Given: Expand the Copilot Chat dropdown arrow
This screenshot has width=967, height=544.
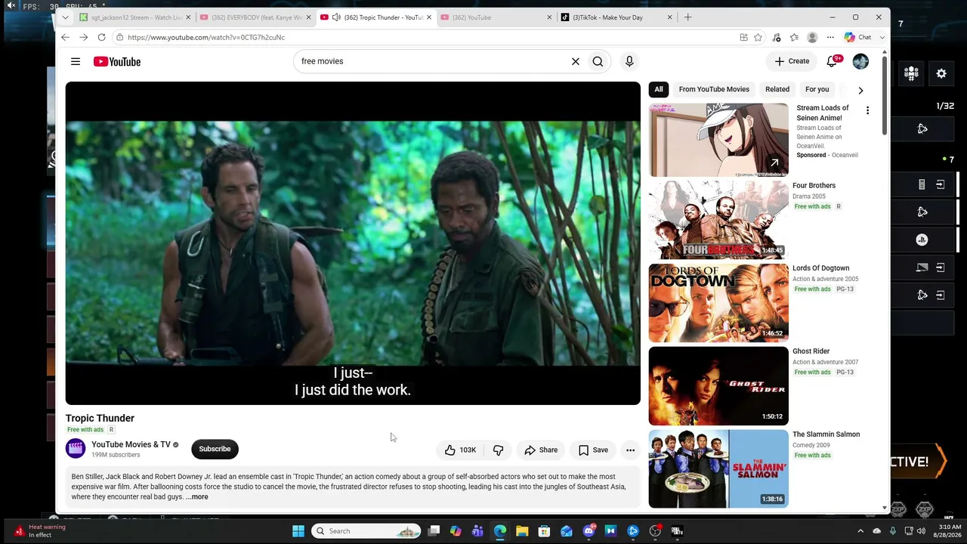Looking at the screenshot, I should point(882,37).
